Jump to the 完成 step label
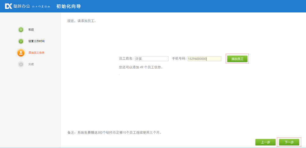 coord(31,64)
